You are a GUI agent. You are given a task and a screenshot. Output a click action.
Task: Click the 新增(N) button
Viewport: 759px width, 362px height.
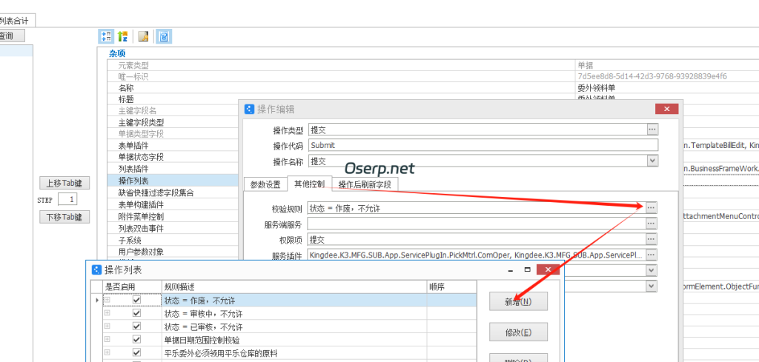click(508, 301)
